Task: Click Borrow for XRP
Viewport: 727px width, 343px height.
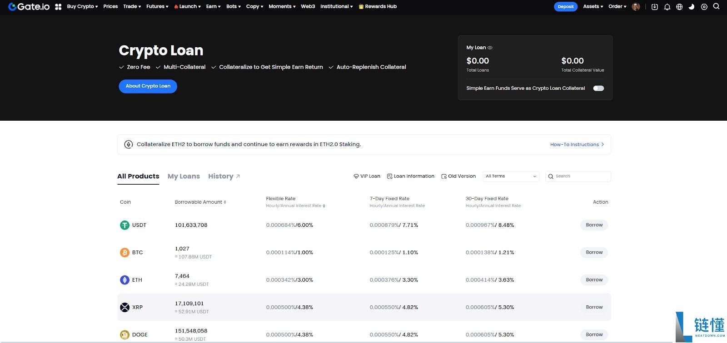Action: click(594, 307)
